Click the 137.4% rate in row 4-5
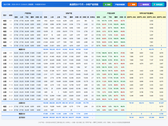The height and width of the screenshot is (126, 168). (98, 35)
